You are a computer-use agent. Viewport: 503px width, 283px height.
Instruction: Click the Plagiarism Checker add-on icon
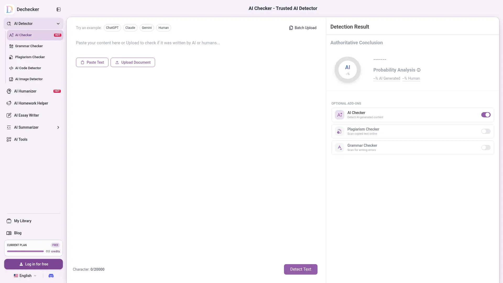340,131
